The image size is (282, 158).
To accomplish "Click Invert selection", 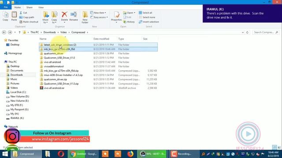I will point(149,22).
